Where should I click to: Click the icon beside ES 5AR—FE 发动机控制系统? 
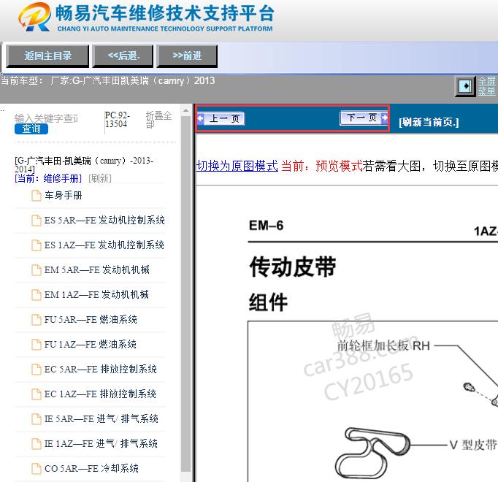[x=37, y=221]
